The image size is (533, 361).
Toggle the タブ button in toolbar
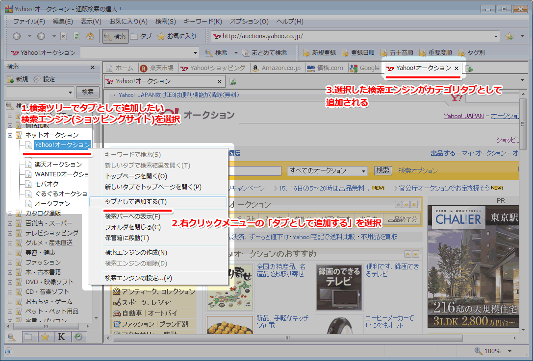(141, 36)
